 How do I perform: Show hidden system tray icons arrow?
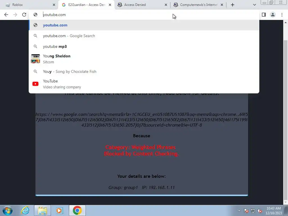239,211
